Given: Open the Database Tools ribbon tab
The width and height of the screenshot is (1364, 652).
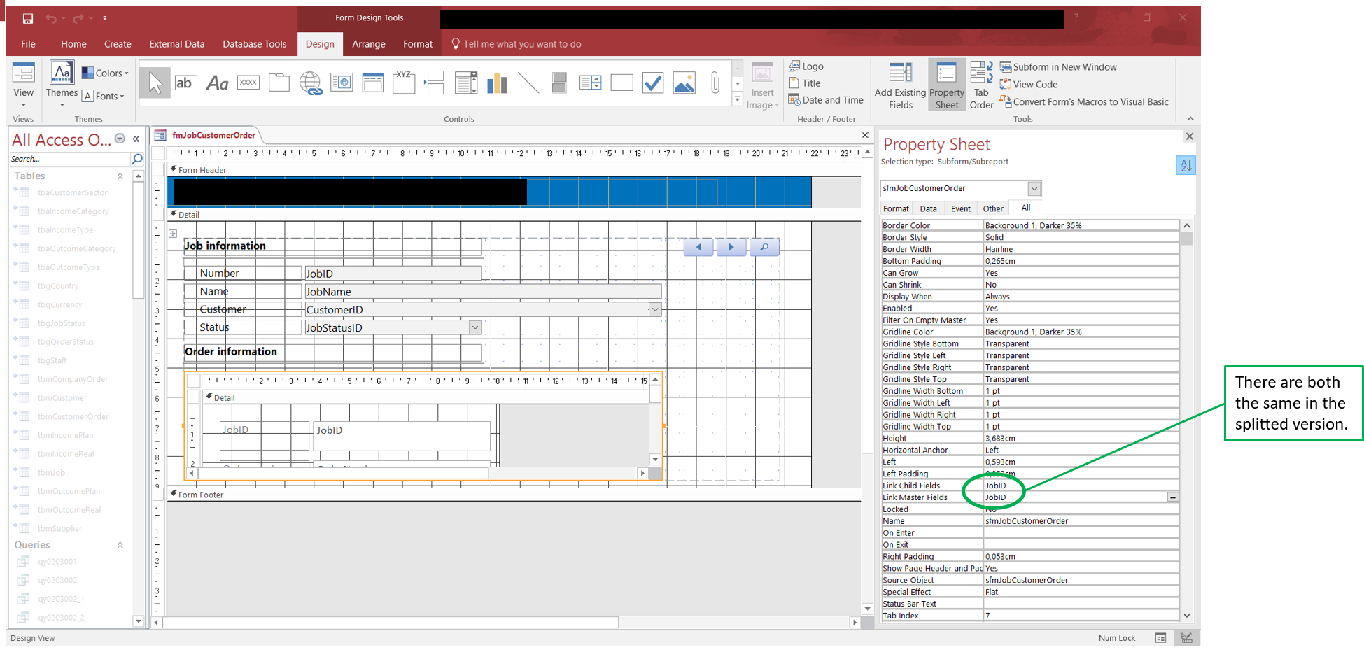Looking at the screenshot, I should [255, 44].
